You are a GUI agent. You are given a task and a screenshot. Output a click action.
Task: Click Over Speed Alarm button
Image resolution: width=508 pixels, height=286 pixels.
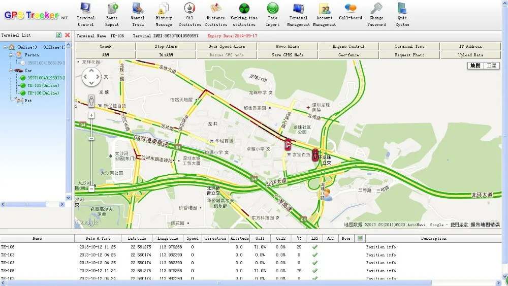click(227, 46)
